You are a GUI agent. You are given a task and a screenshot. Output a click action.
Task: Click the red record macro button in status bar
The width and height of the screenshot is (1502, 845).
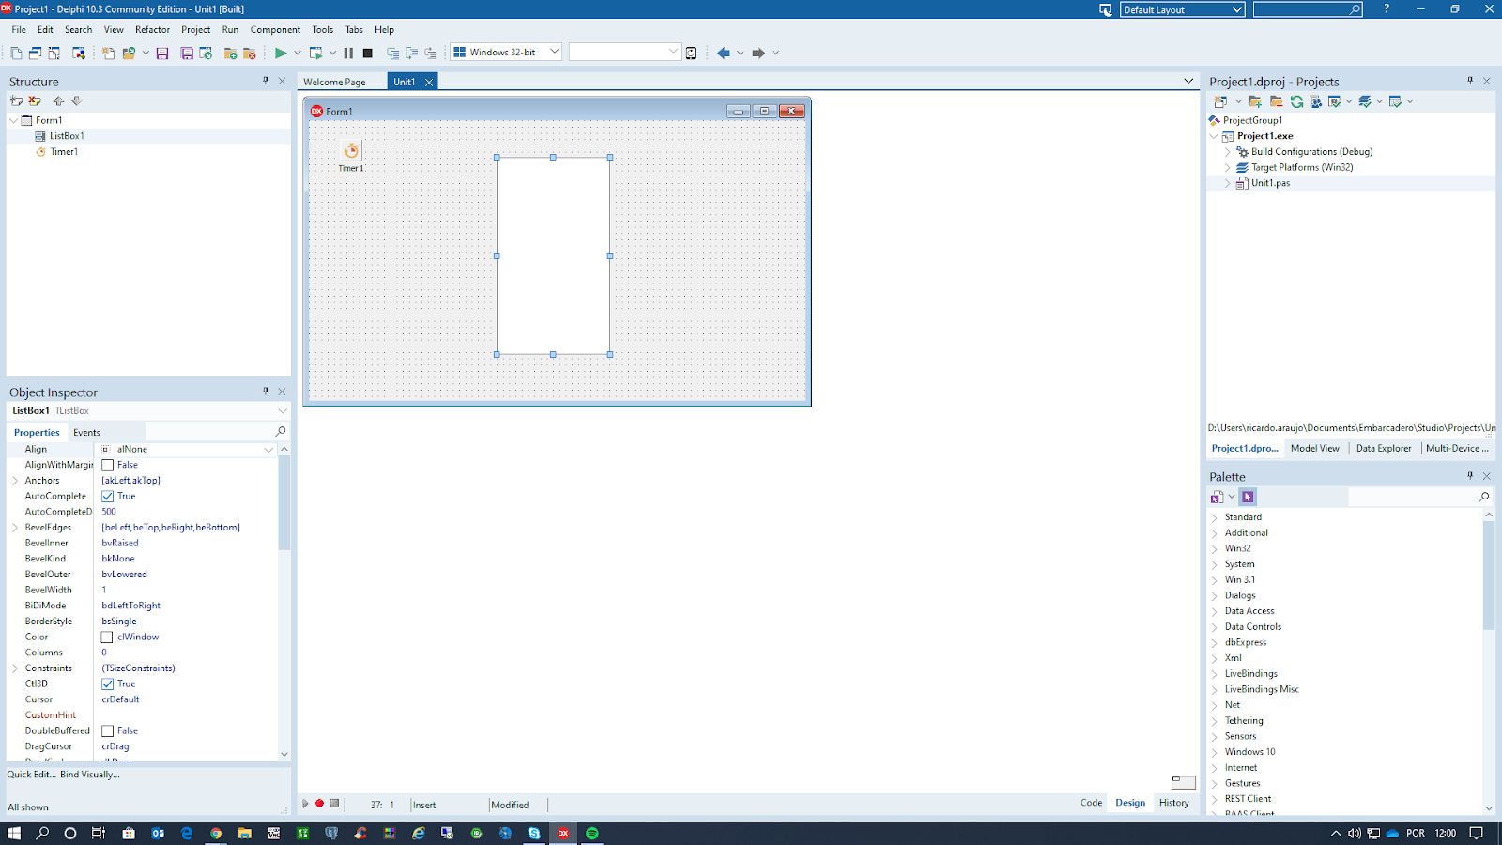(x=319, y=804)
